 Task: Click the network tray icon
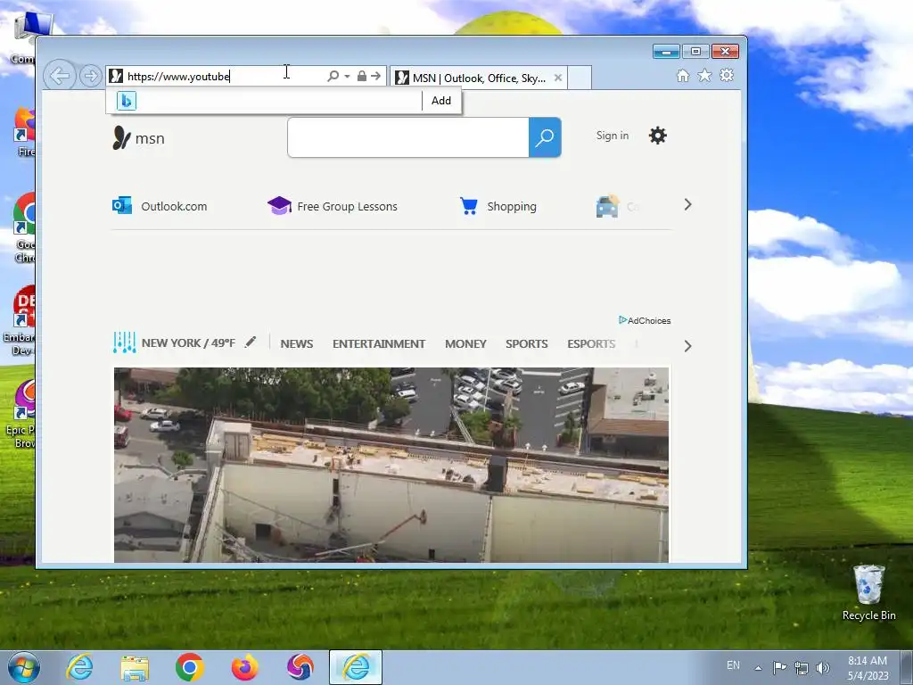[x=802, y=667]
